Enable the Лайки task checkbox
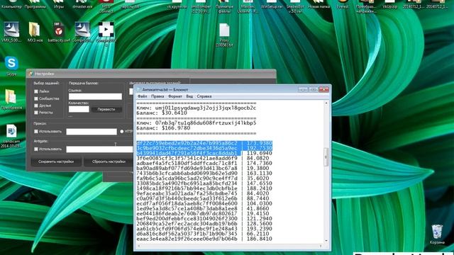The width and height of the screenshot is (454, 255). coord(36,91)
